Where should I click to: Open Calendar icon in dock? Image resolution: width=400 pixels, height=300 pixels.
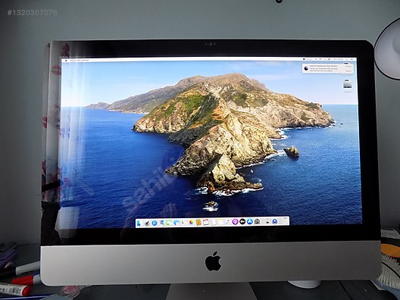point(205,222)
